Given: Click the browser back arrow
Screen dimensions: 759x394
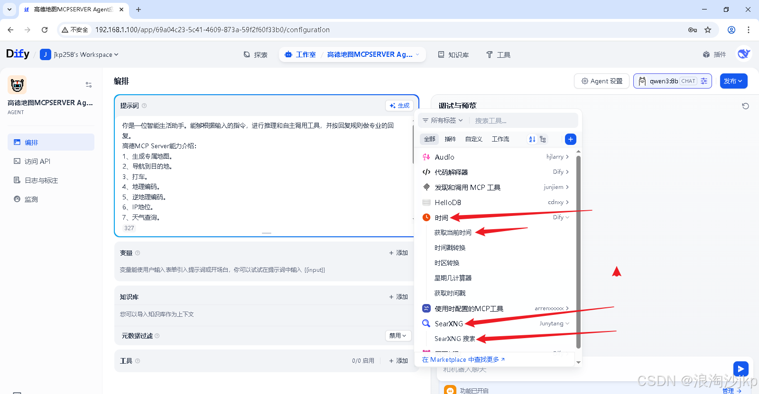Looking at the screenshot, I should click(10, 29).
